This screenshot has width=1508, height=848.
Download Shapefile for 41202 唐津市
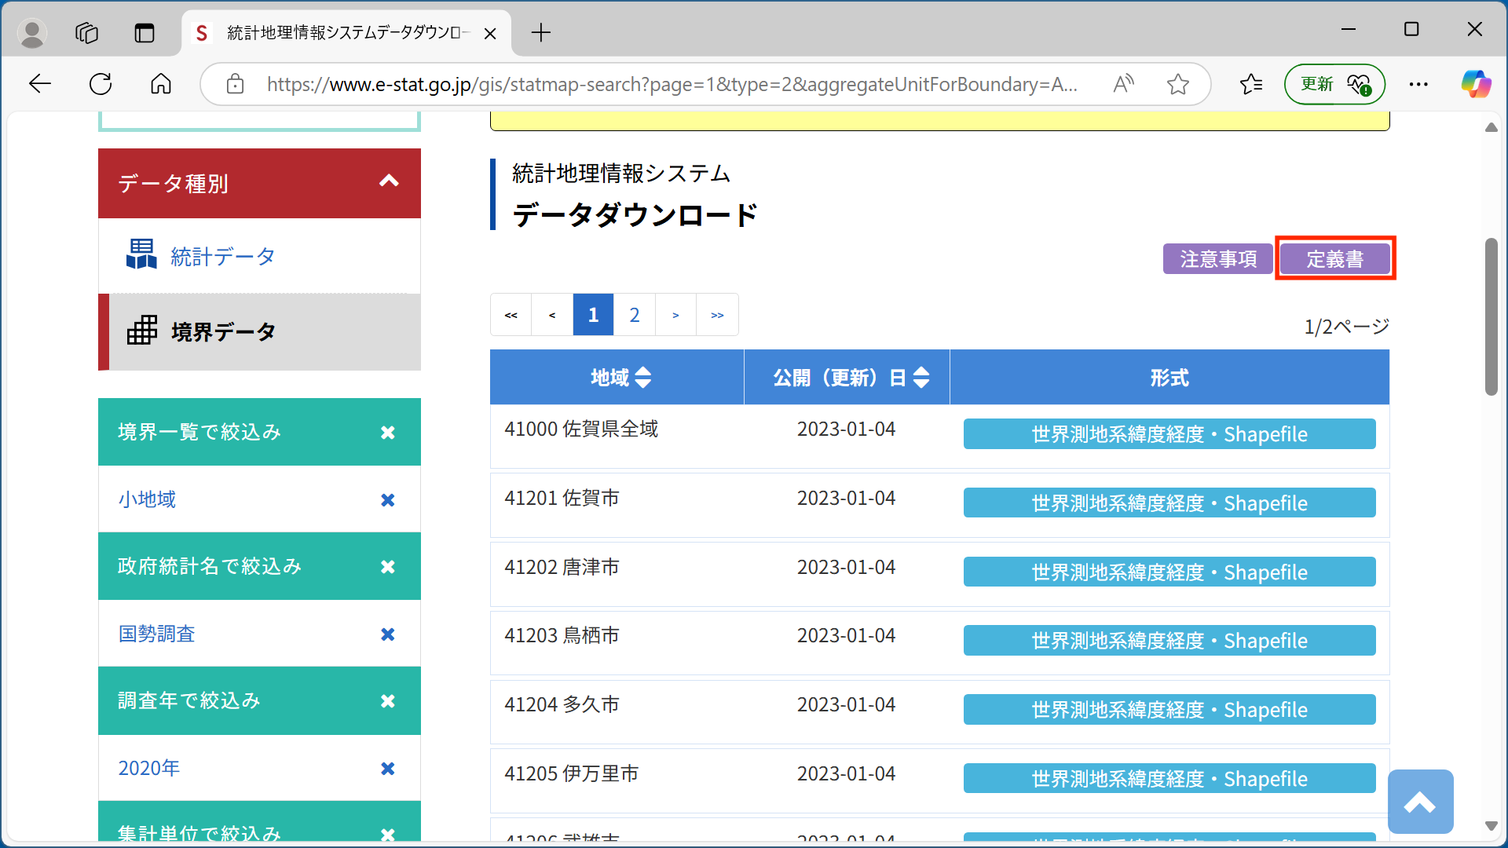click(x=1169, y=572)
